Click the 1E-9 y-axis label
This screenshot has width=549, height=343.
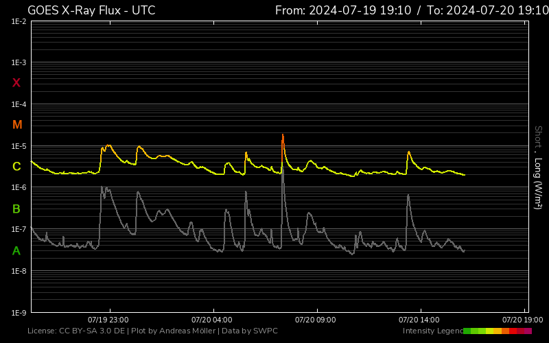click(19, 313)
